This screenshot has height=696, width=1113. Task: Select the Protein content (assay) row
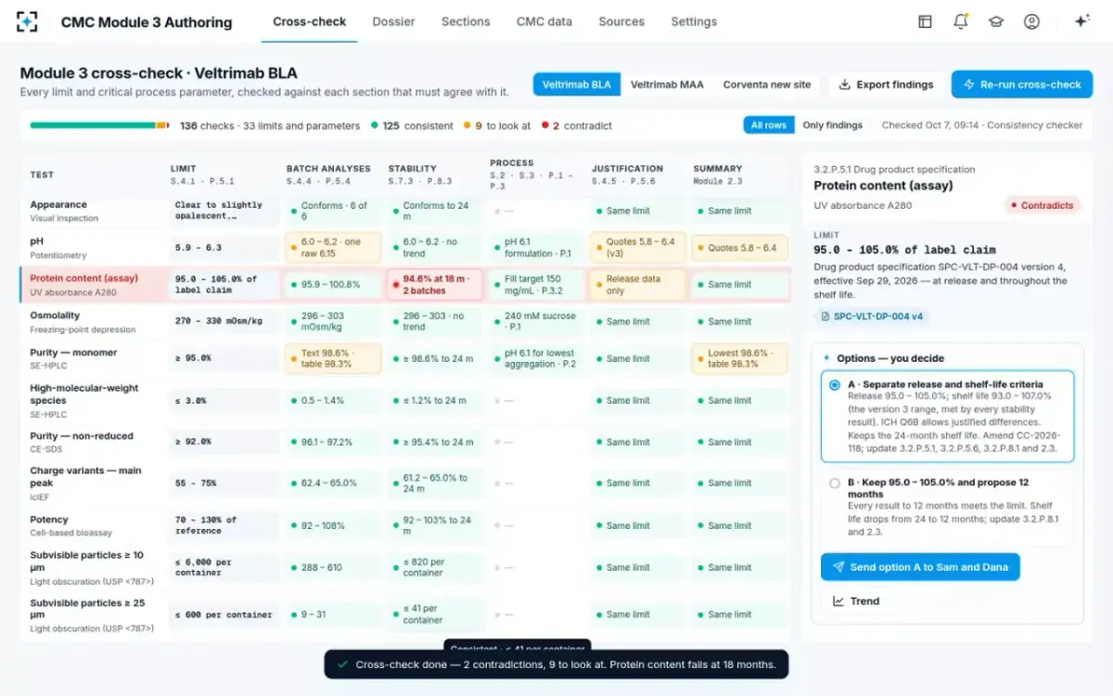(404, 285)
